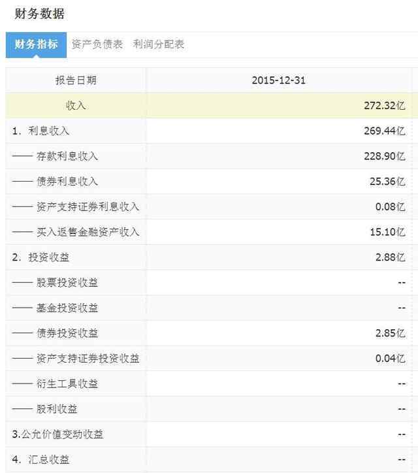
Task: Click the 2015-12-31 date column header
Action: tap(278, 80)
